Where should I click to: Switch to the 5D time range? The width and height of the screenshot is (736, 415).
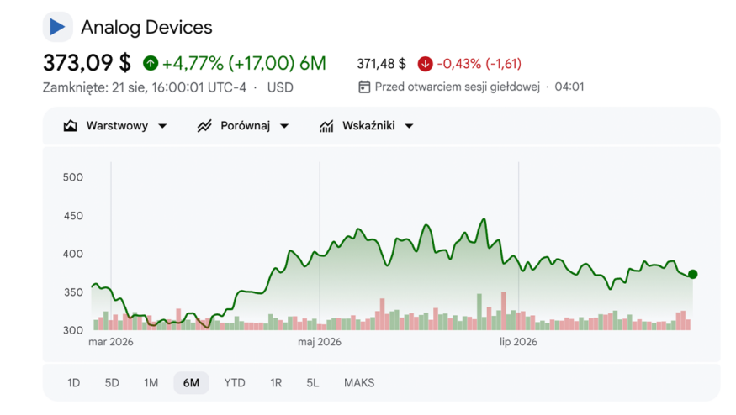click(112, 383)
